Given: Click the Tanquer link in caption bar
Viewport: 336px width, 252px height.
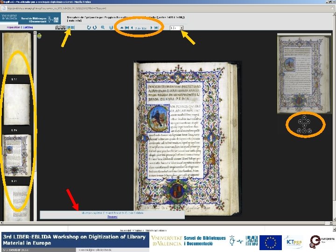Looking at the screenshot, I should 112,217.
